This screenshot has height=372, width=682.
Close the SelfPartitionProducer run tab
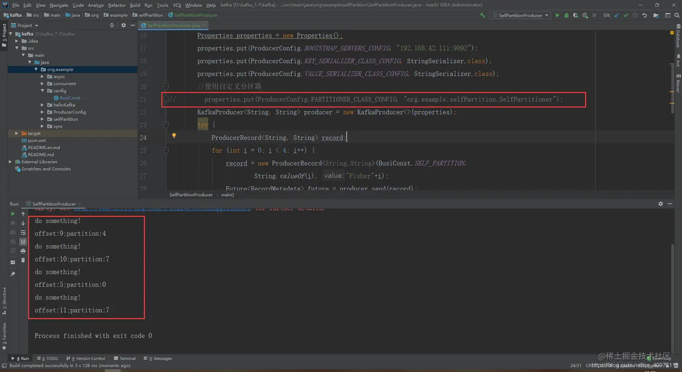tap(80, 204)
